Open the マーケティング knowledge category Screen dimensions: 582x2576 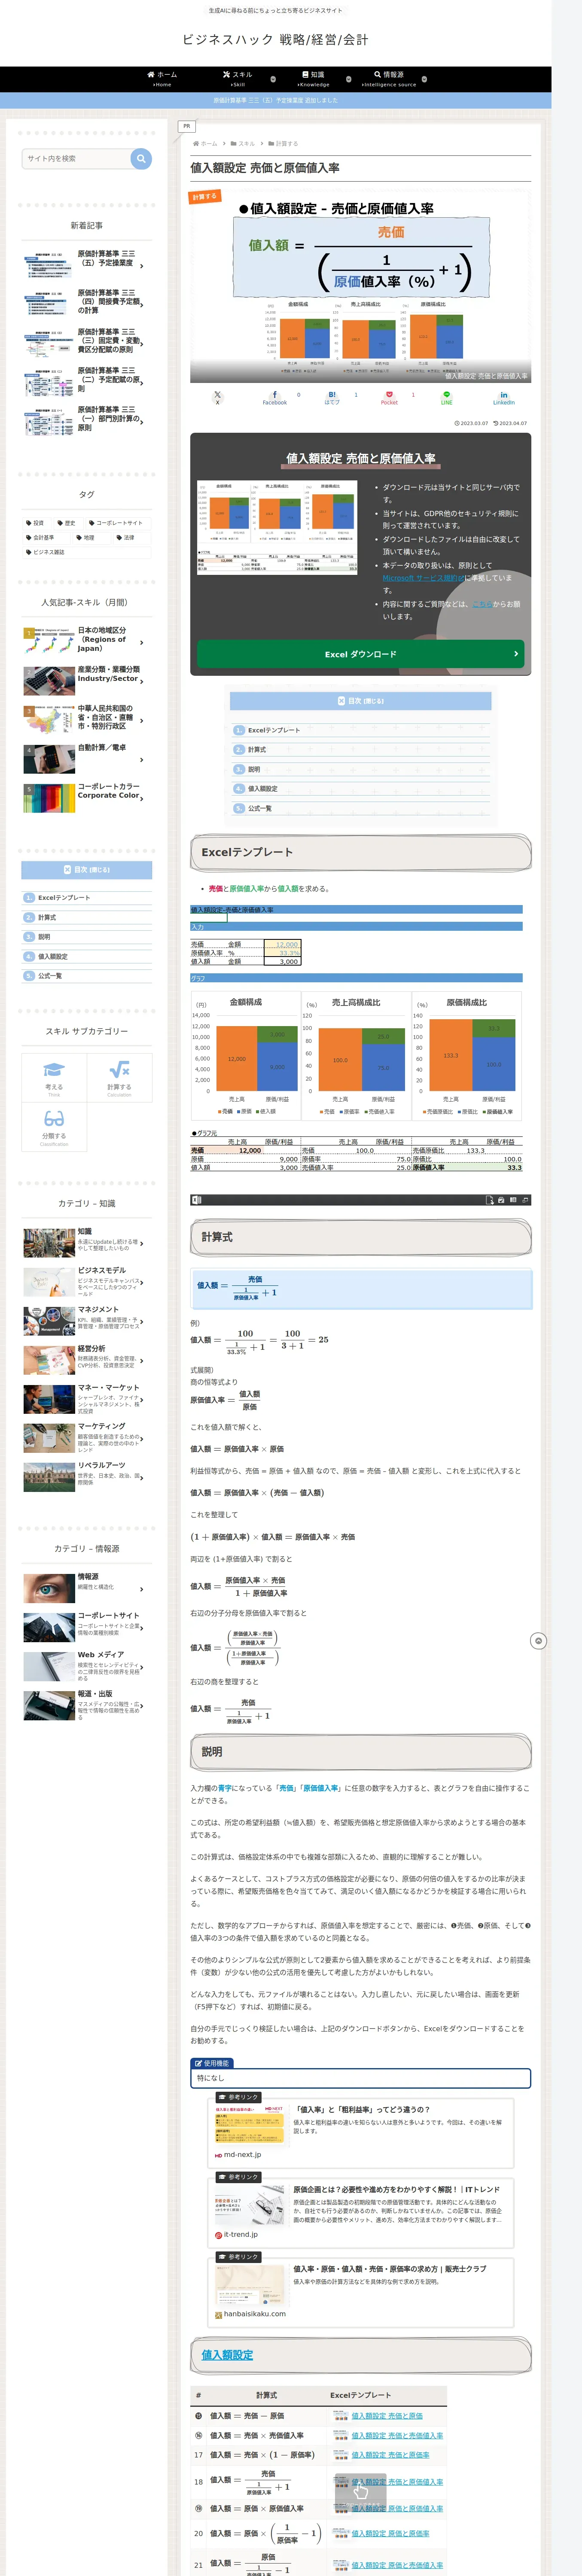(x=87, y=1438)
